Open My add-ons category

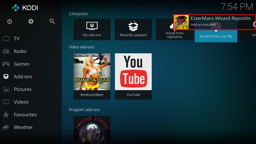tap(92, 29)
